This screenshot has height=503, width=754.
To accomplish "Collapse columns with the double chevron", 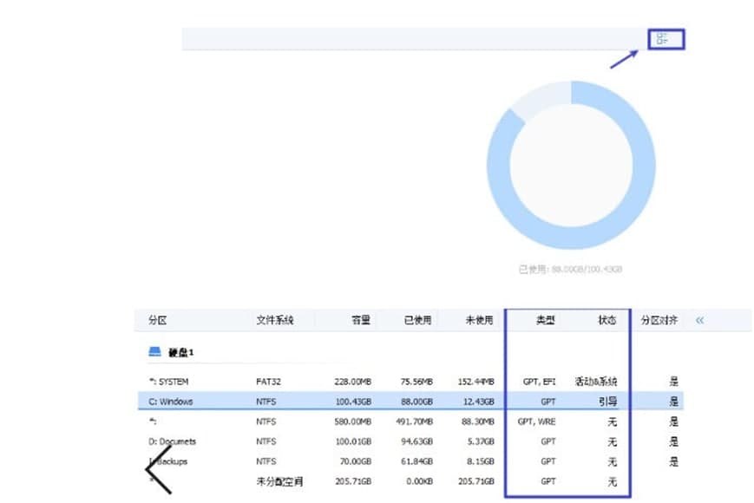I will coord(699,320).
